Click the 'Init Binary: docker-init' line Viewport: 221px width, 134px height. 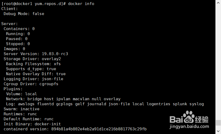coord(32,124)
